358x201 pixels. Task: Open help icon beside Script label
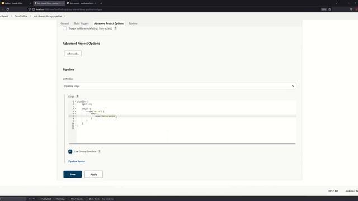77,97
